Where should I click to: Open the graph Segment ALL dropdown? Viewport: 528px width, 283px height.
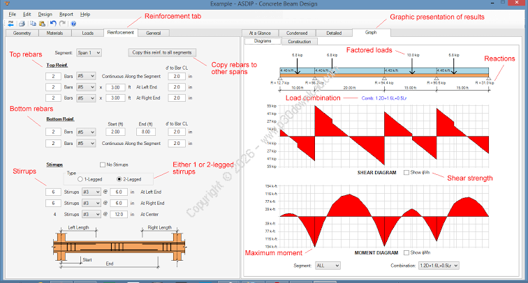[x=328, y=266]
